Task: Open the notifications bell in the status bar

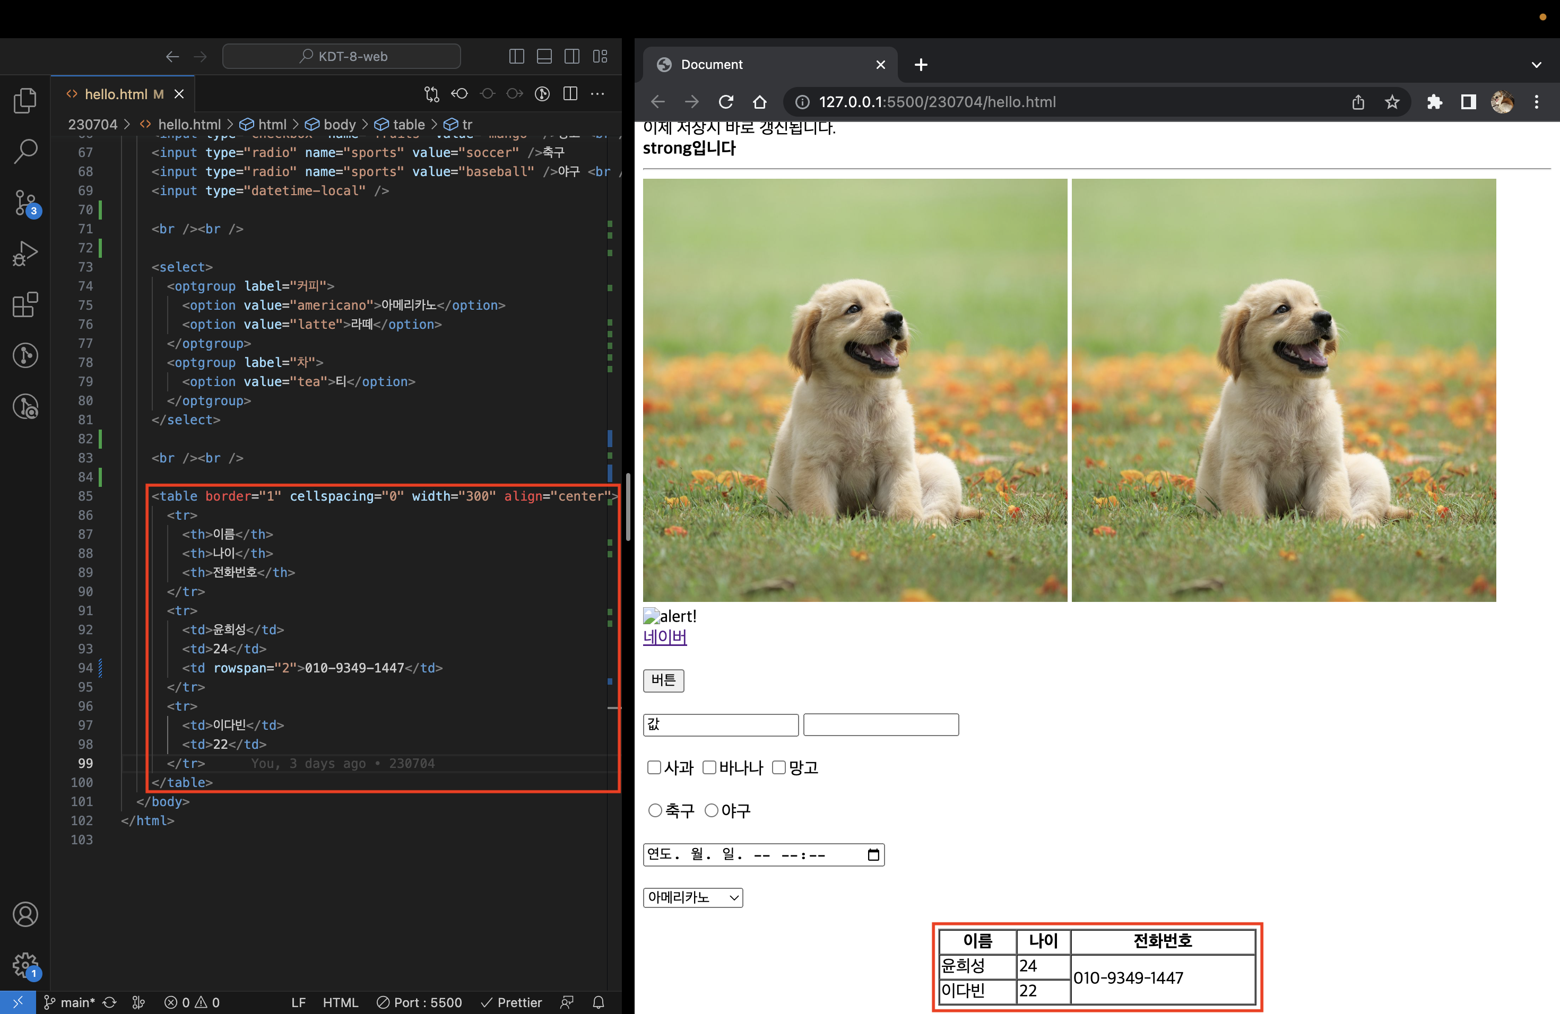Action: coord(599,1002)
